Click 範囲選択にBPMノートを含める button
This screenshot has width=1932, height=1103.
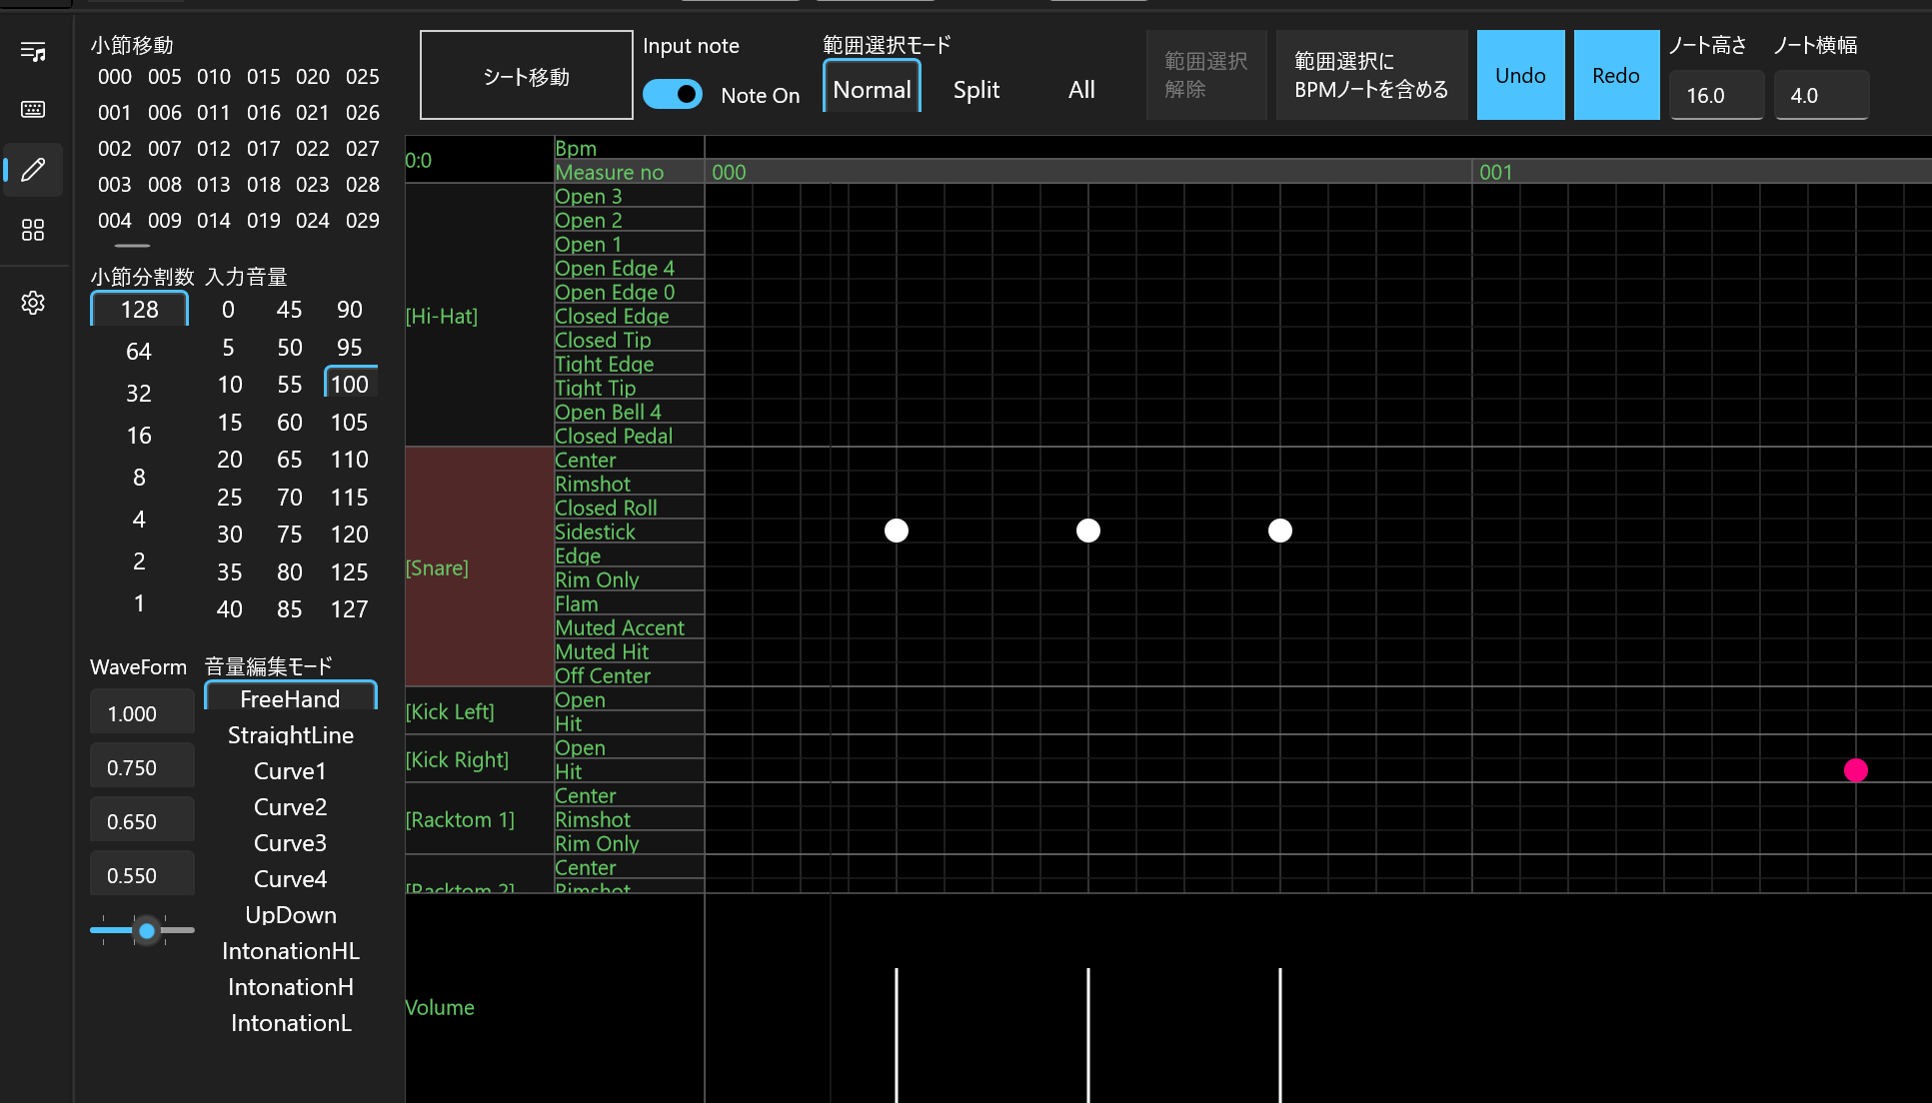1371,75
